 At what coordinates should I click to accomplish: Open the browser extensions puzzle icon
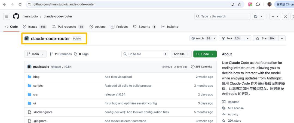pos(258,4)
